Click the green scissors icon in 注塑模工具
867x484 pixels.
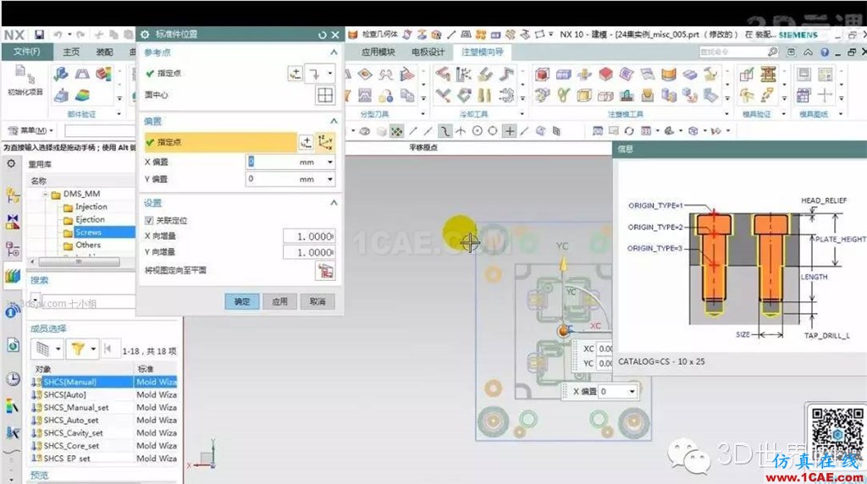(x=563, y=96)
